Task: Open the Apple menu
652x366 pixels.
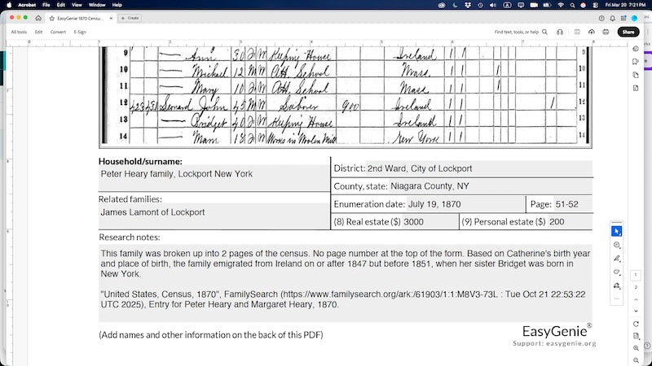Action: pos(9,5)
